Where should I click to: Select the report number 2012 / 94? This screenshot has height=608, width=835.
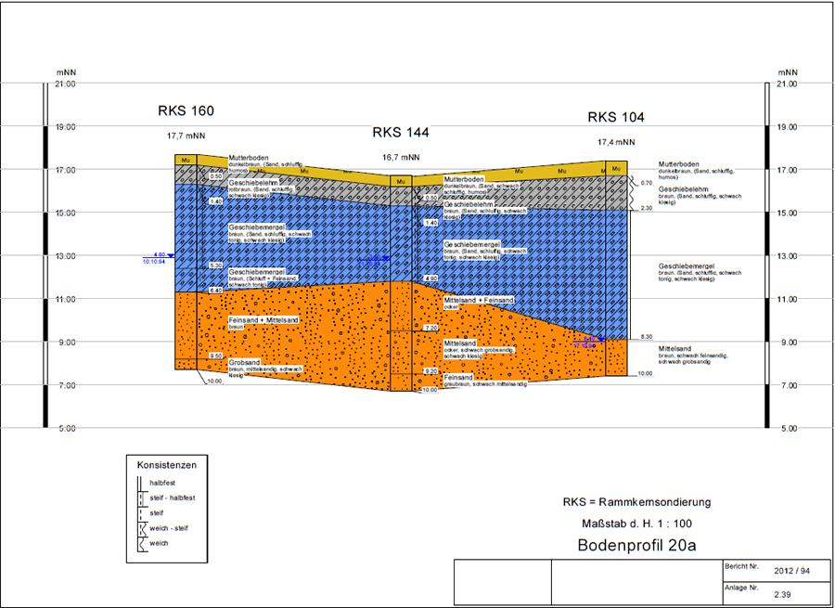click(792, 571)
